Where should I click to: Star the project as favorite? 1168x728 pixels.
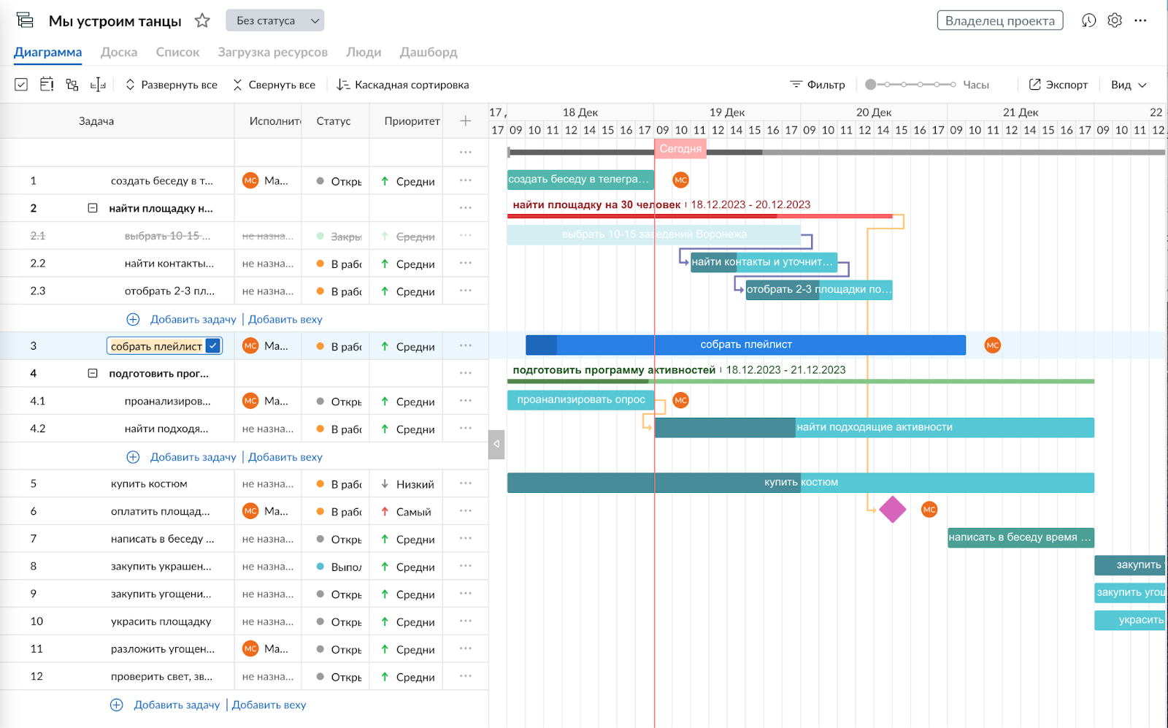202,21
